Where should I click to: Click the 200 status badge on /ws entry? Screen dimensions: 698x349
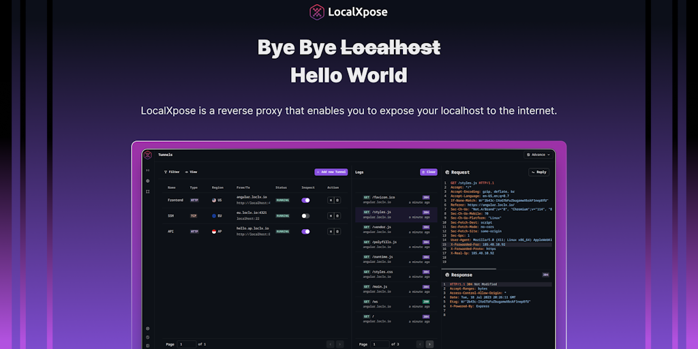[426, 302]
